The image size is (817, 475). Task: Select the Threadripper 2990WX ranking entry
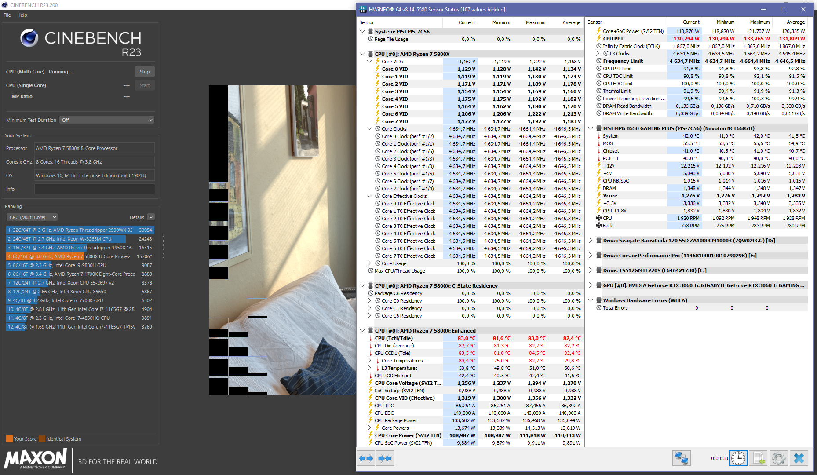80,230
